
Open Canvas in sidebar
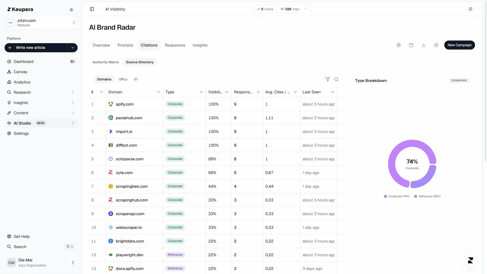[41, 72]
